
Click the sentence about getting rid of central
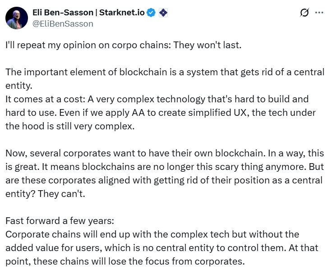165,73
